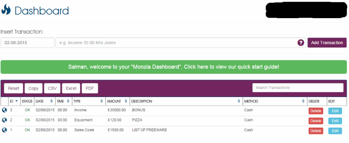Screen dimensions: 349x143
Task: Click globe icon for transaction 3
Action: click(4, 110)
